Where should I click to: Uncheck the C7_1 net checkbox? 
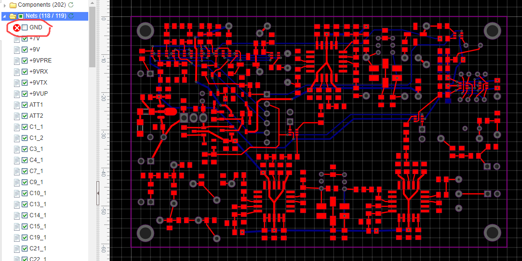(25, 171)
